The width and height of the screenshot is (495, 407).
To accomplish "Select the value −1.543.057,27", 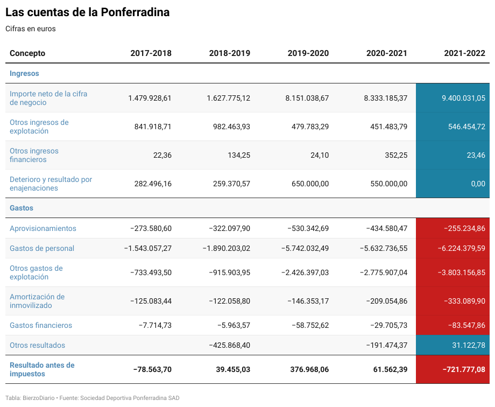I will pyautogui.click(x=148, y=248).
